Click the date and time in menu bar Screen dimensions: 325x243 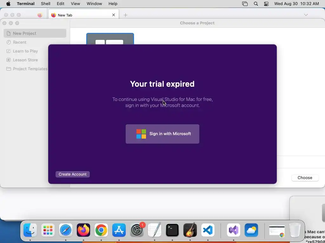point(297,4)
